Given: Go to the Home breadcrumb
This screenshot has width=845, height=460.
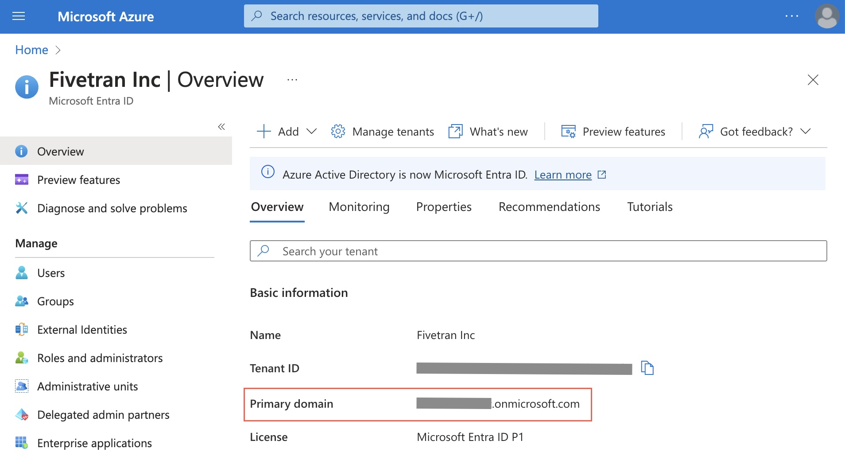Looking at the screenshot, I should click(31, 50).
